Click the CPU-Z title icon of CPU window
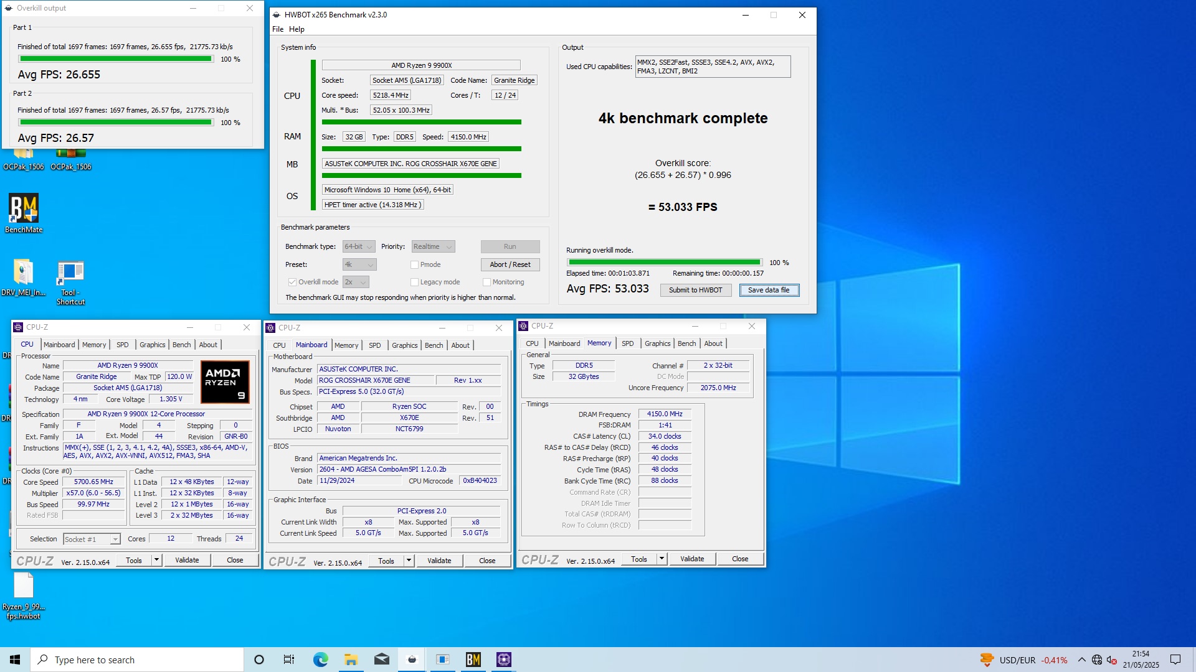Viewport: 1196px width, 672px height. point(19,327)
